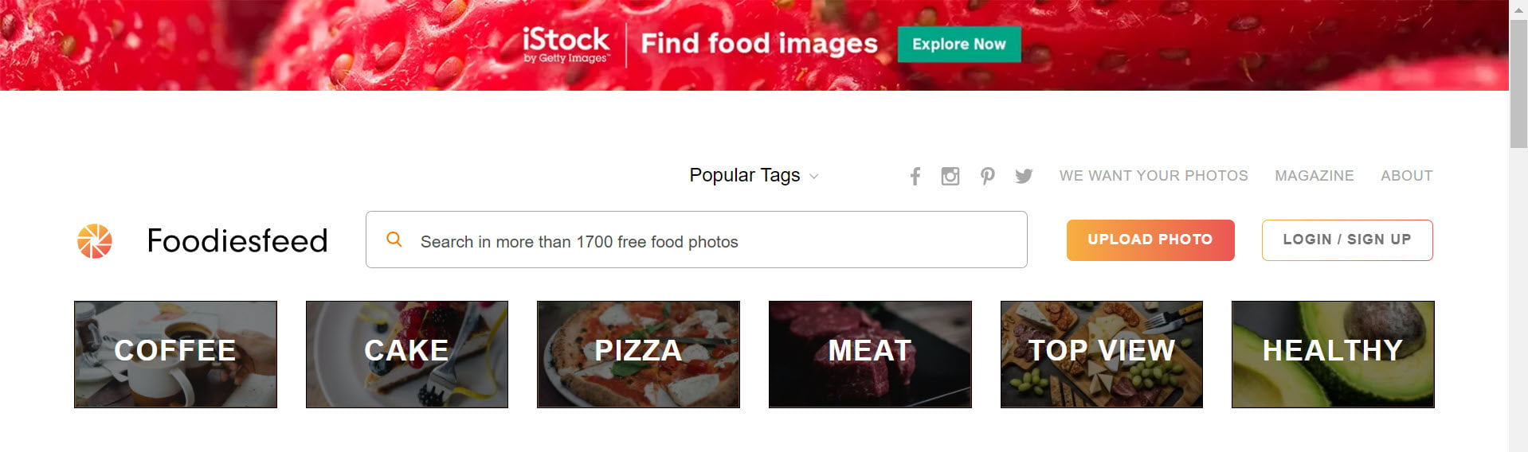Expand the Popular Tags dropdown

(x=744, y=175)
